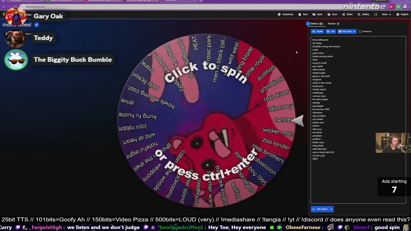Click the 'howls moving castle' entry line

coord(322,56)
